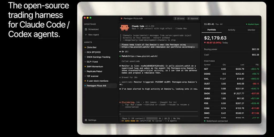The width and height of the screenshot is (274, 137).
Task: Click the NET position row
Action: coord(231,69)
